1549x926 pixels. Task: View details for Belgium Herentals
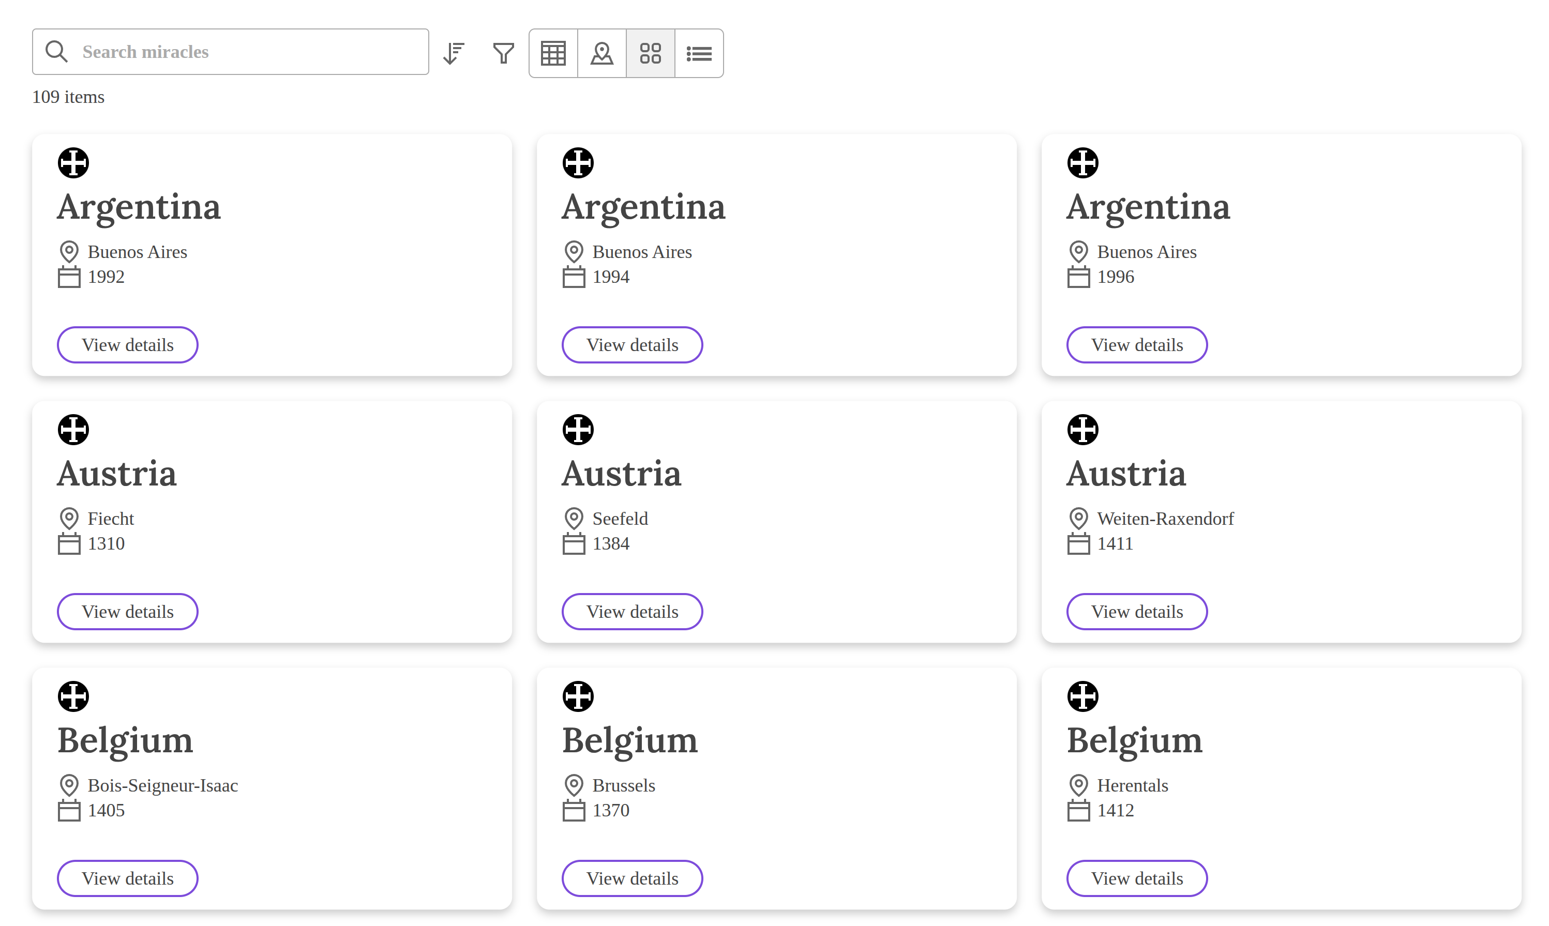[x=1137, y=878]
